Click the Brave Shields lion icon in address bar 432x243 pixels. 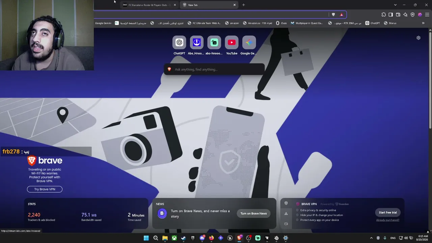(x=333, y=15)
